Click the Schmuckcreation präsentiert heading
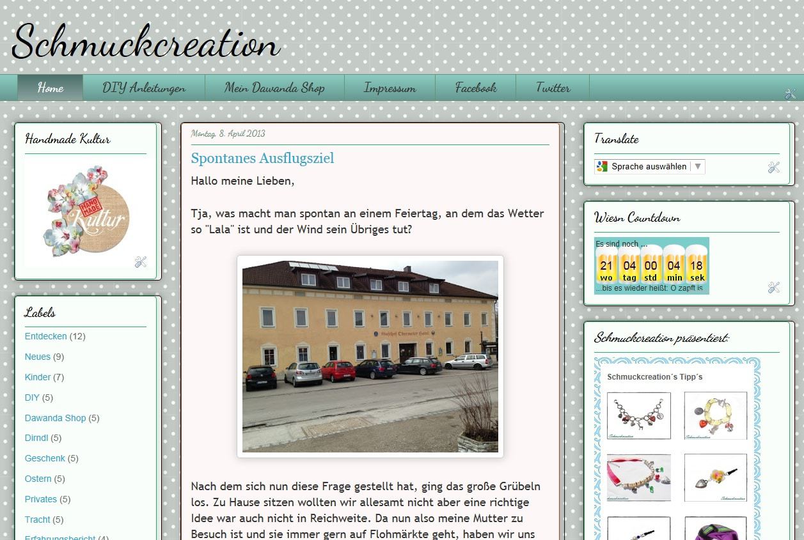This screenshot has height=540, width=804. [x=661, y=337]
